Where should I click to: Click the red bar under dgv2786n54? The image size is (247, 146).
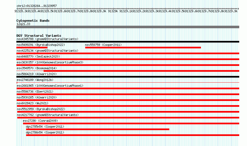[x=133, y=135]
